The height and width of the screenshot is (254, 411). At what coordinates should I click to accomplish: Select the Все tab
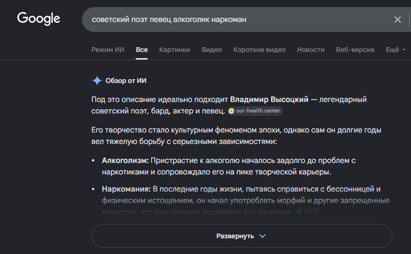click(x=142, y=49)
